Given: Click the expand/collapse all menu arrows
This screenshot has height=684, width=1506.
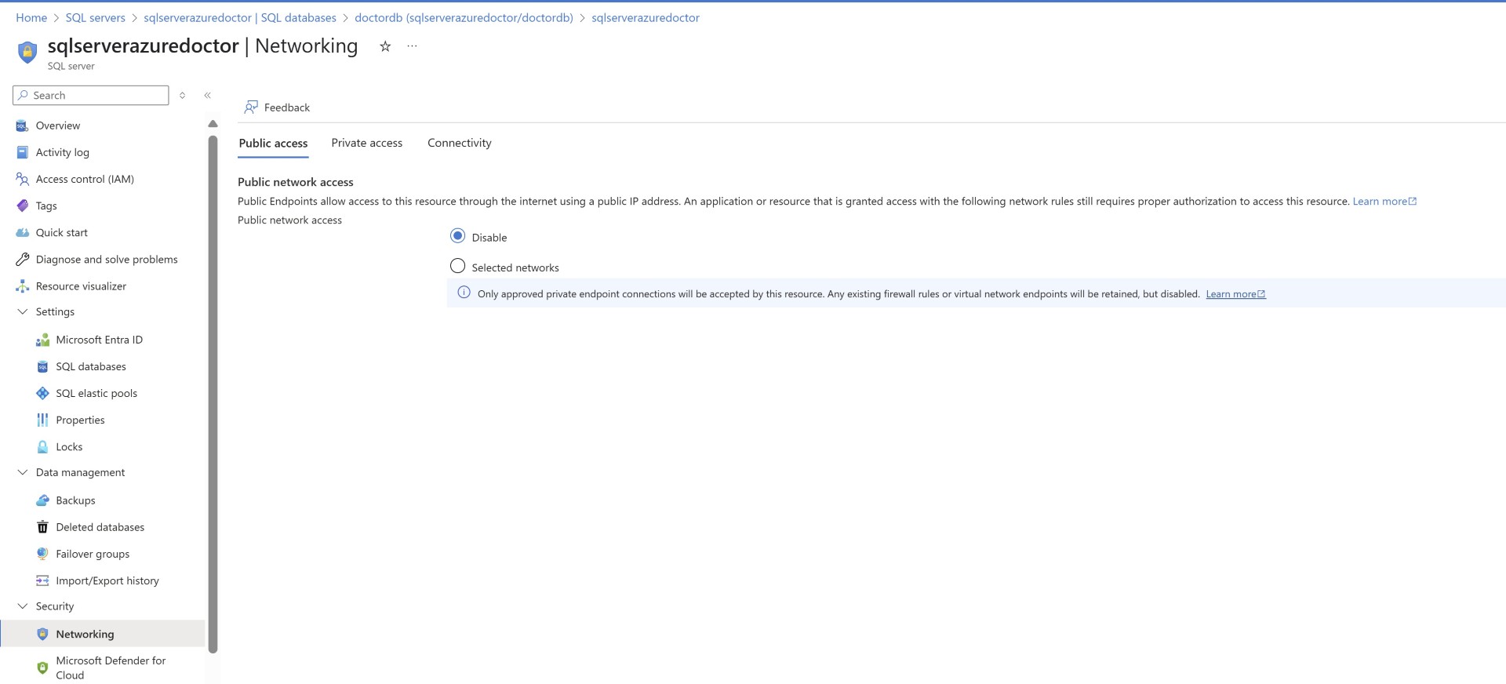Looking at the screenshot, I should point(182,95).
